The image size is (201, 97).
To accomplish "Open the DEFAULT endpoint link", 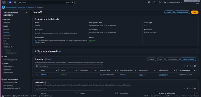I will point(44,75).
